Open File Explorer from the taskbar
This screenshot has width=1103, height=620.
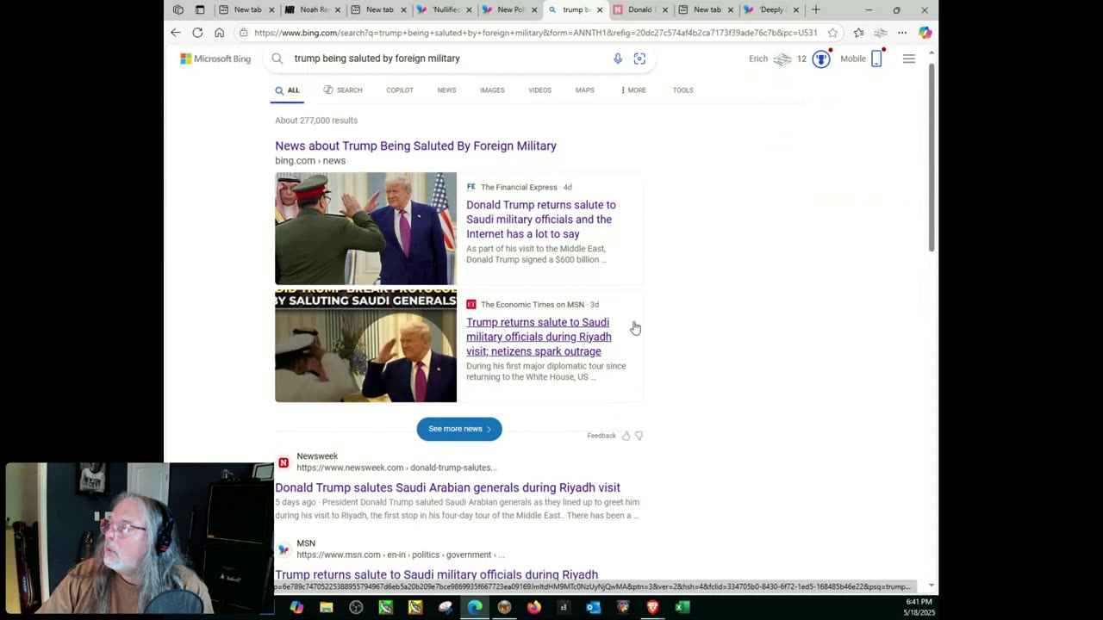point(326,607)
